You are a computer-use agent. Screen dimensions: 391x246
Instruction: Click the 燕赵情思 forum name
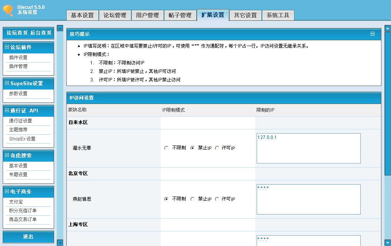tap(82, 199)
